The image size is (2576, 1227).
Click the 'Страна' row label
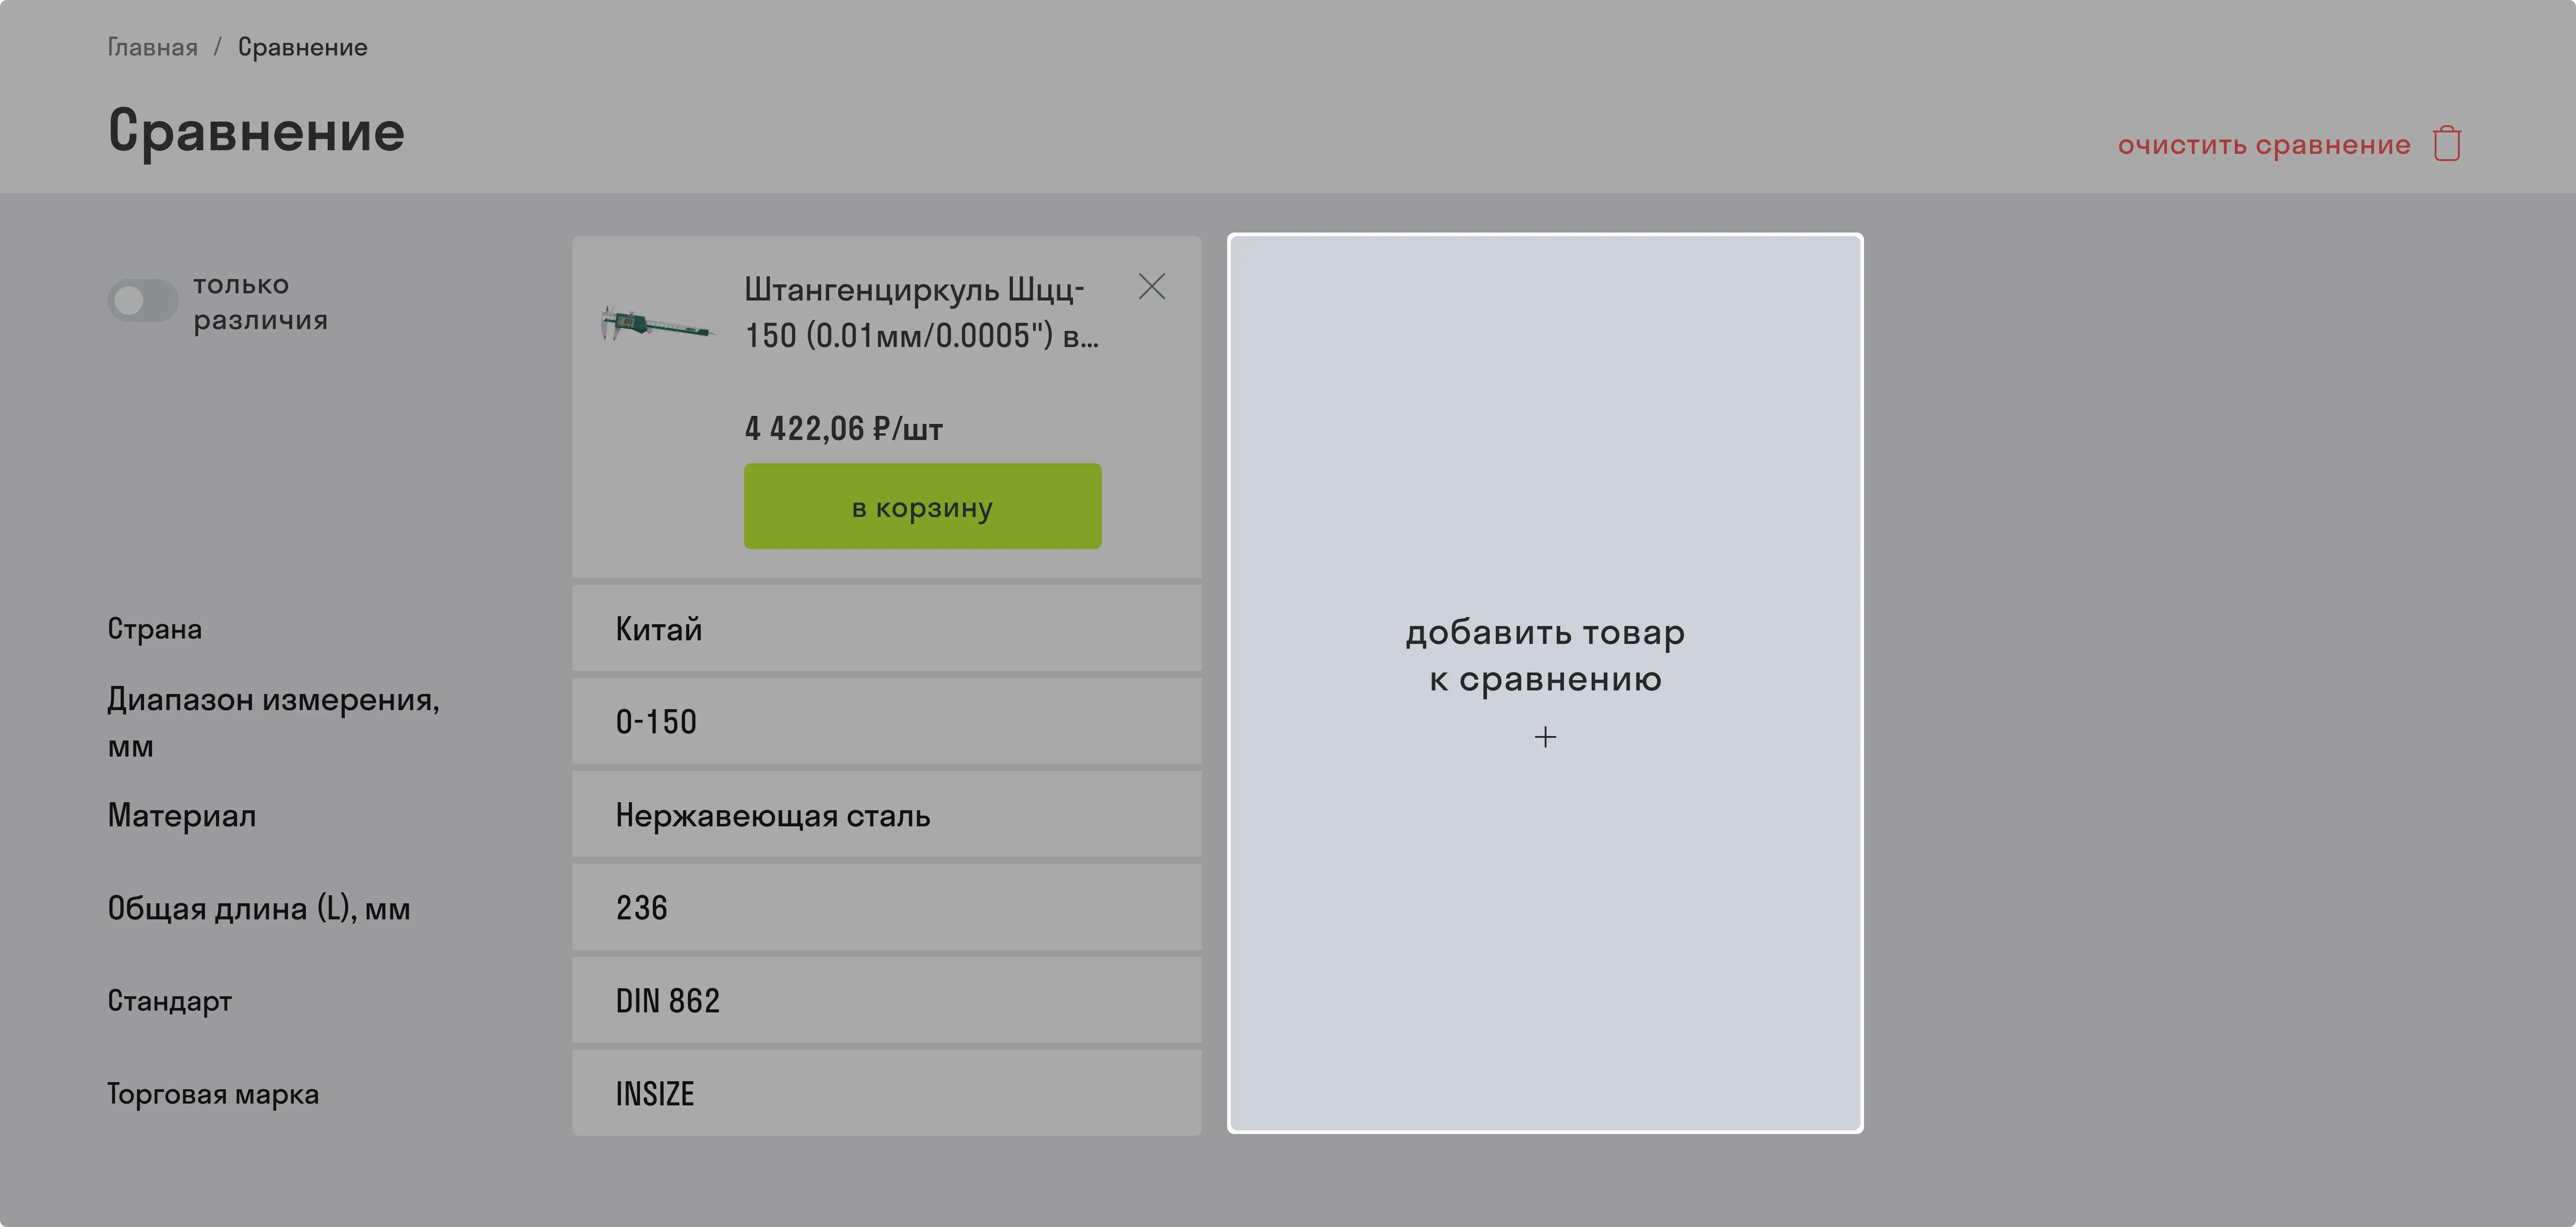point(155,629)
